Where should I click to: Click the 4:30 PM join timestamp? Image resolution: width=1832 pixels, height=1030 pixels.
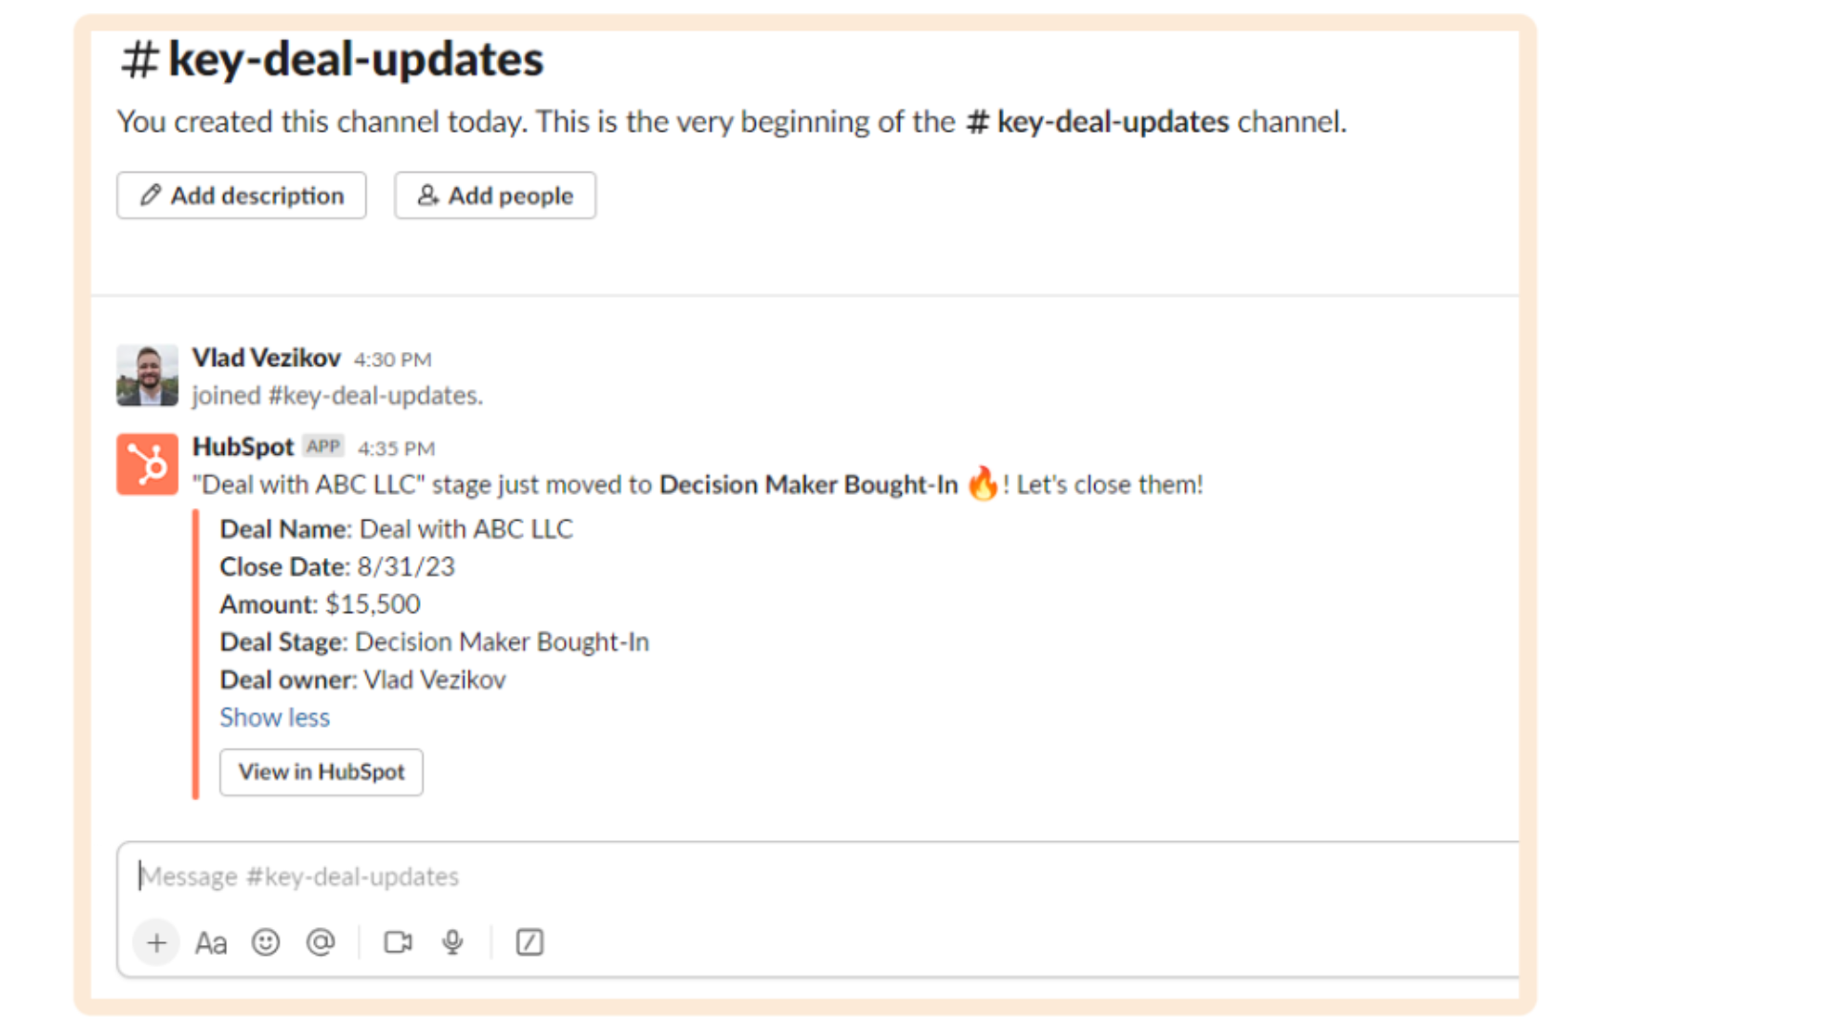(393, 360)
